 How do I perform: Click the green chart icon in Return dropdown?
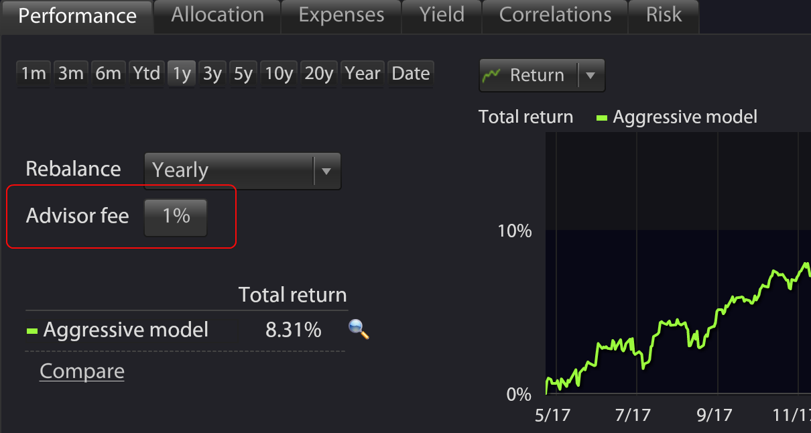coord(493,74)
